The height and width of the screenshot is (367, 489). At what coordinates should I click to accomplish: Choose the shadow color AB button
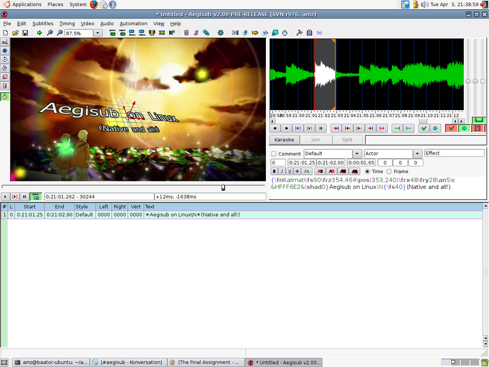pos(355,171)
